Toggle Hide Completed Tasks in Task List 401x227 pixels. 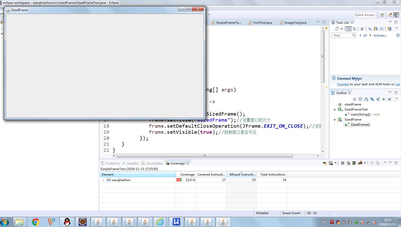pyautogui.click(x=370, y=29)
